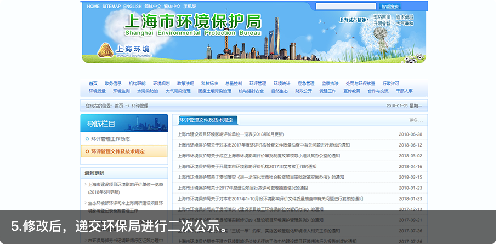The width and height of the screenshot is (499, 246).
Task: Click the orange bullet beside 环评管理文件及技术规定
Action: (87, 151)
